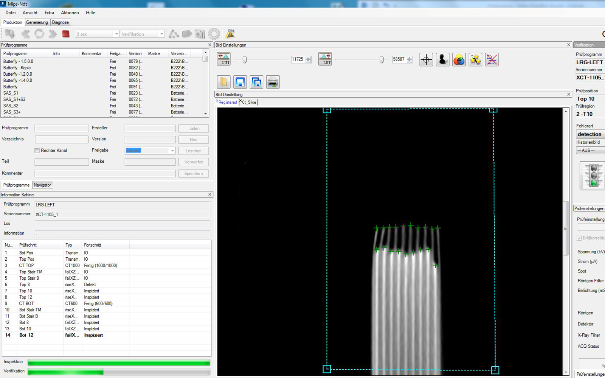Click the blue floppy disk save icon

pos(240,82)
